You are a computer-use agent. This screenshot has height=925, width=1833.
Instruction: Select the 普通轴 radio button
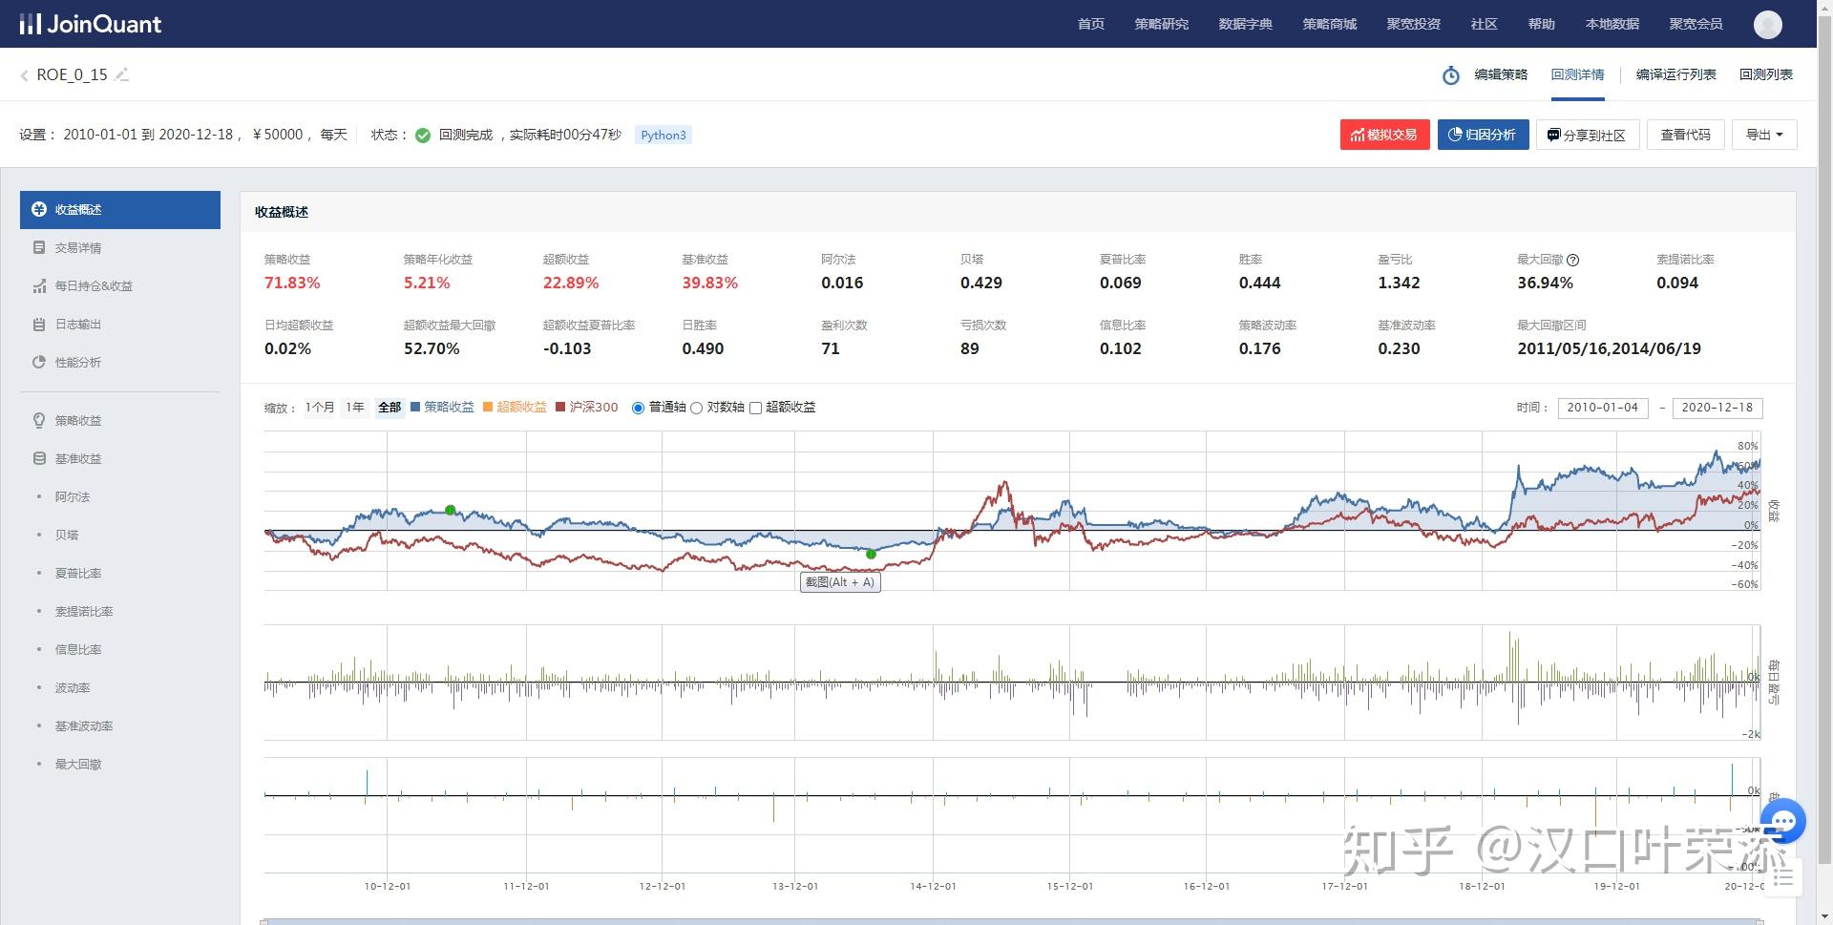(x=638, y=409)
